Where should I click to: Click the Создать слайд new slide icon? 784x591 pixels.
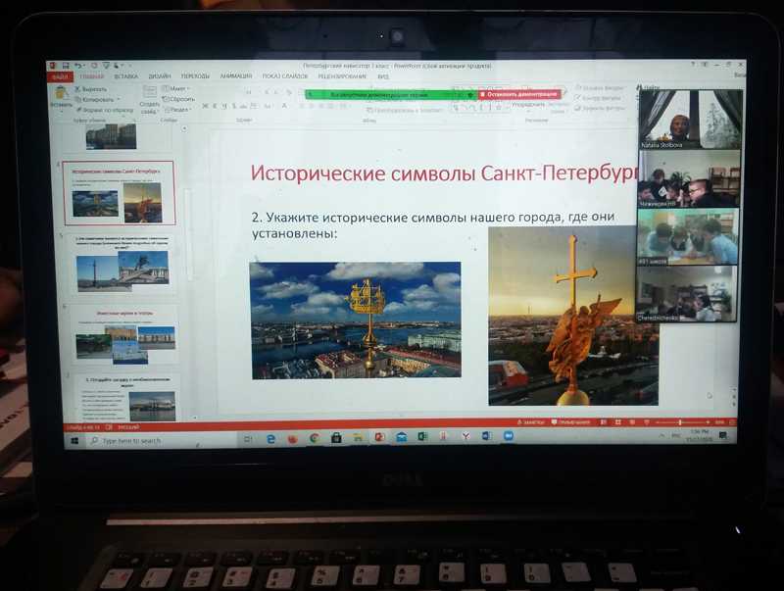pos(150,91)
